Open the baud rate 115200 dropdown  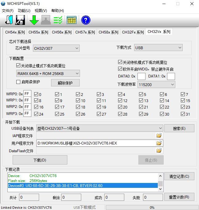point(156,85)
